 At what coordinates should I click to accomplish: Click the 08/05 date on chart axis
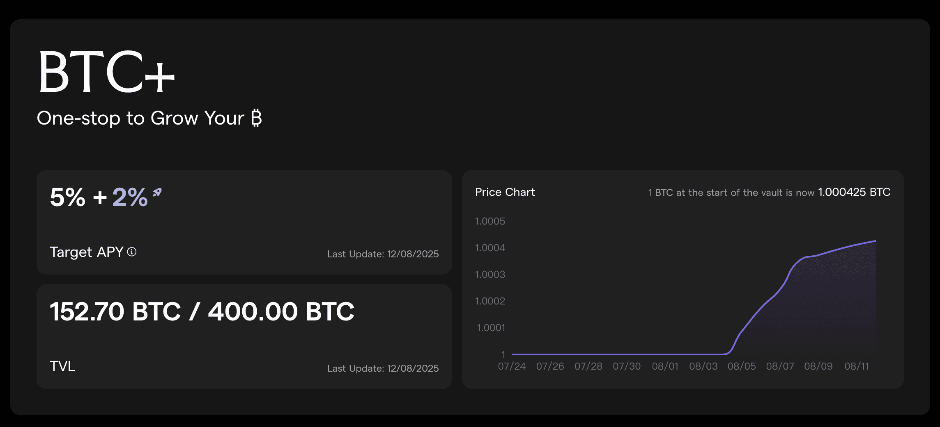742,366
